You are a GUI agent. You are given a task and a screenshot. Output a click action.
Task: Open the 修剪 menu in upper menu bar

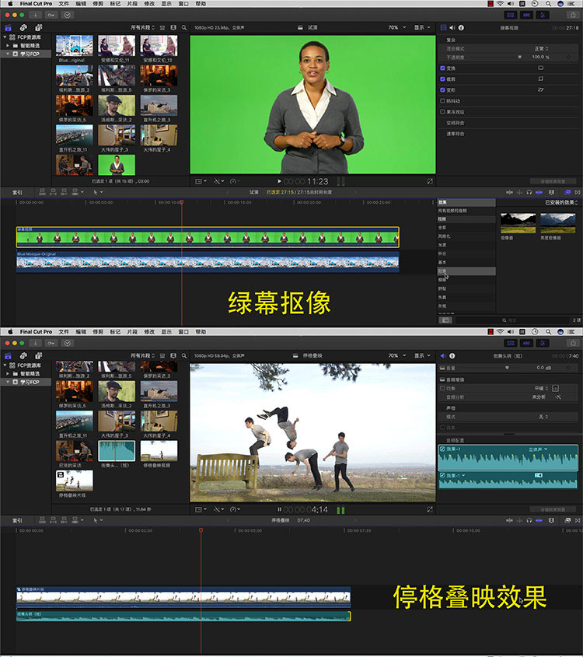pyautogui.click(x=98, y=3)
